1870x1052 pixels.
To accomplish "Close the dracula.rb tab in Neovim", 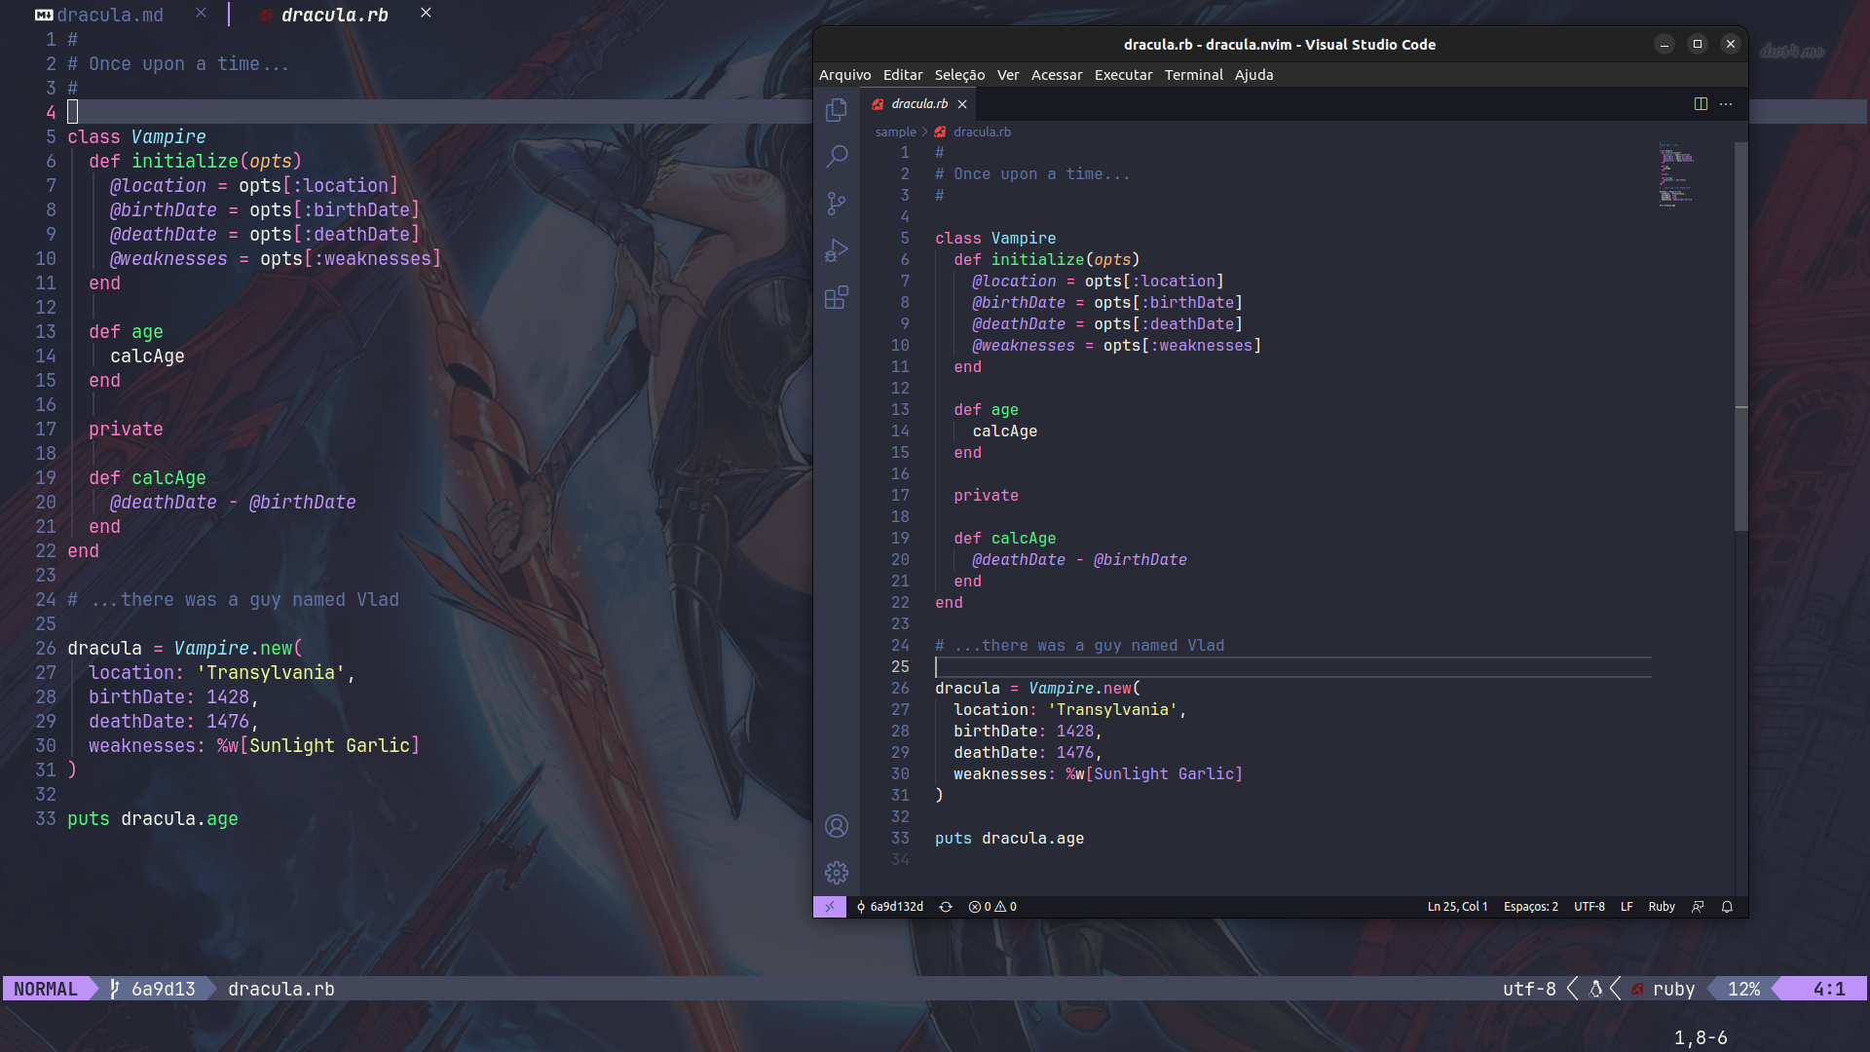I will pyautogui.click(x=426, y=13).
